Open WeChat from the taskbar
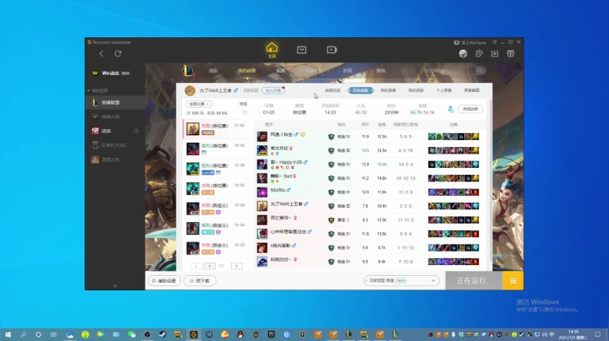This screenshot has height=341, width=609. [132, 334]
